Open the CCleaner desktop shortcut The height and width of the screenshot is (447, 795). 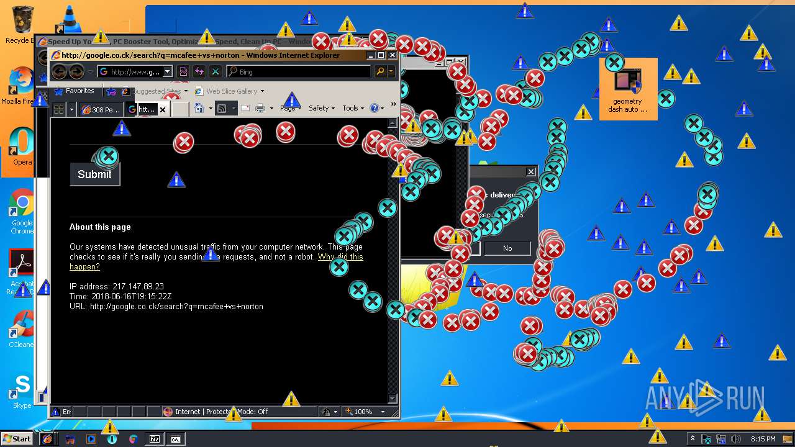point(21,329)
